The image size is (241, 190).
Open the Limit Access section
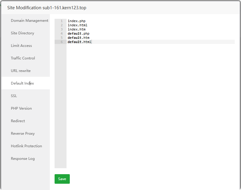point(21,46)
